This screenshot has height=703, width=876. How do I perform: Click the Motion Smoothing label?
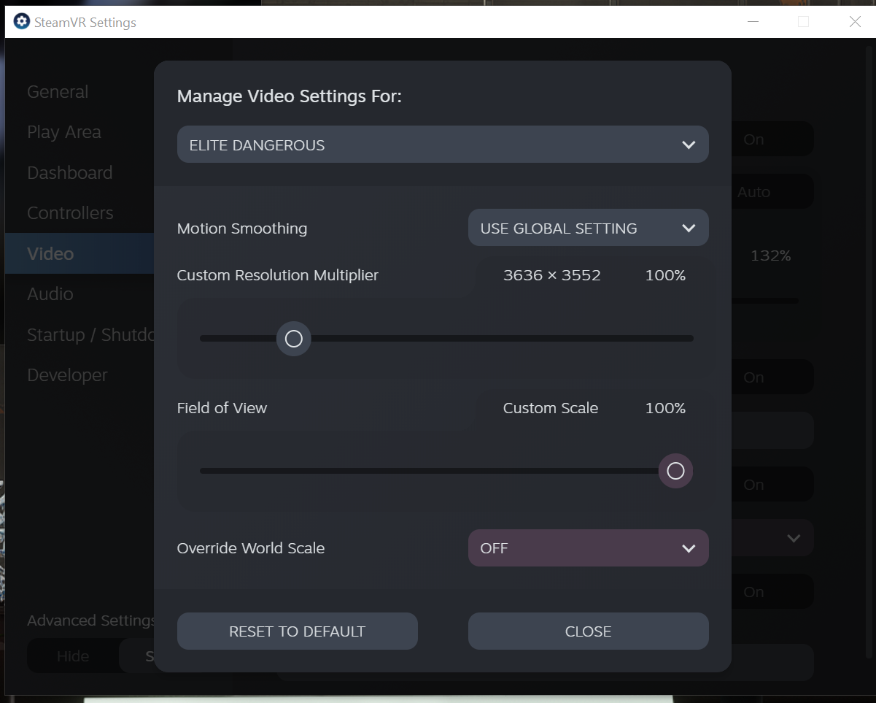pos(242,228)
